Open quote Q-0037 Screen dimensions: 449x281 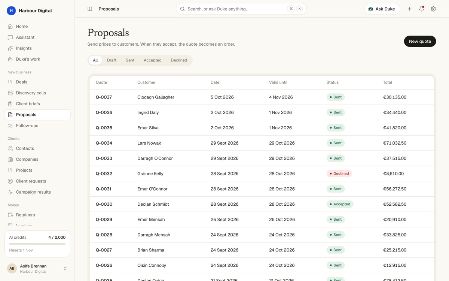pos(104,97)
